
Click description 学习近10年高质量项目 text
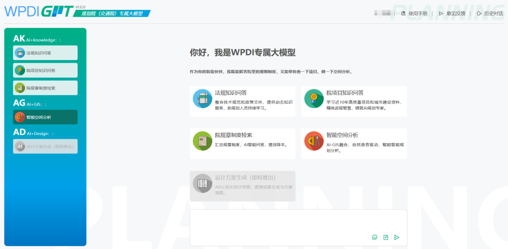point(364,106)
